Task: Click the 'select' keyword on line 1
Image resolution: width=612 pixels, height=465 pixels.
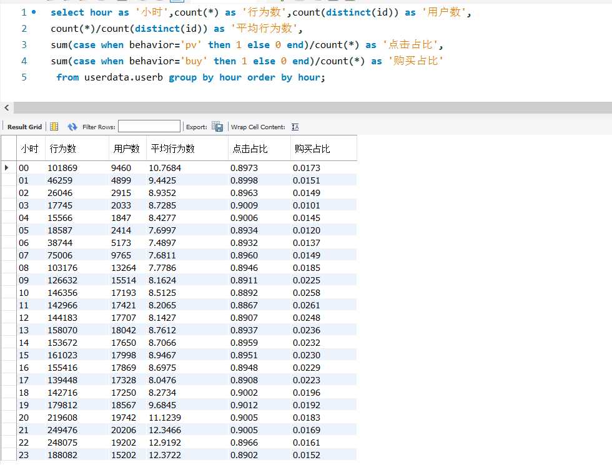Action: tap(67, 12)
